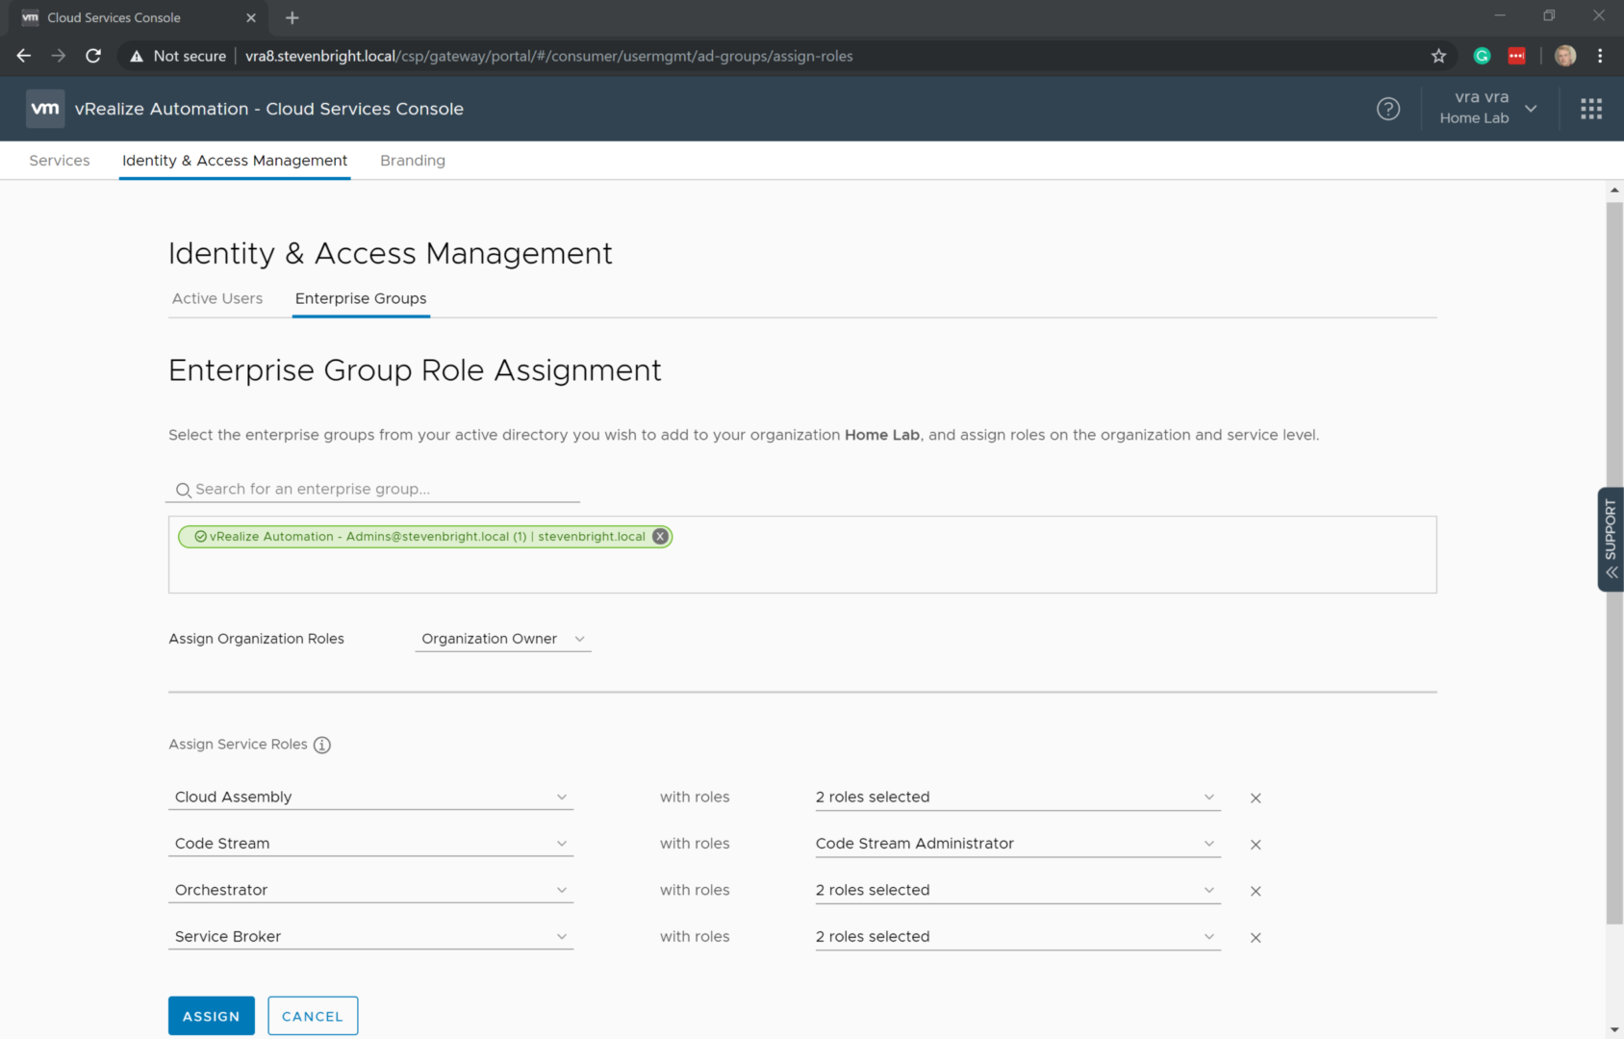Open the help question mark icon
The height and width of the screenshot is (1039, 1624).
[1387, 109]
